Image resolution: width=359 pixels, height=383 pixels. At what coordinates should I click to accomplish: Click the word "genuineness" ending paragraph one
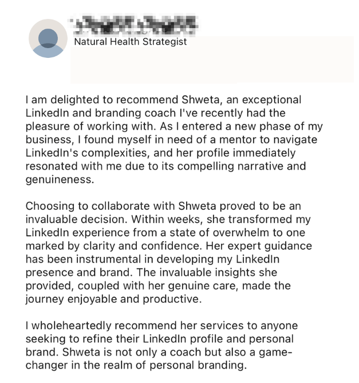tap(60, 179)
